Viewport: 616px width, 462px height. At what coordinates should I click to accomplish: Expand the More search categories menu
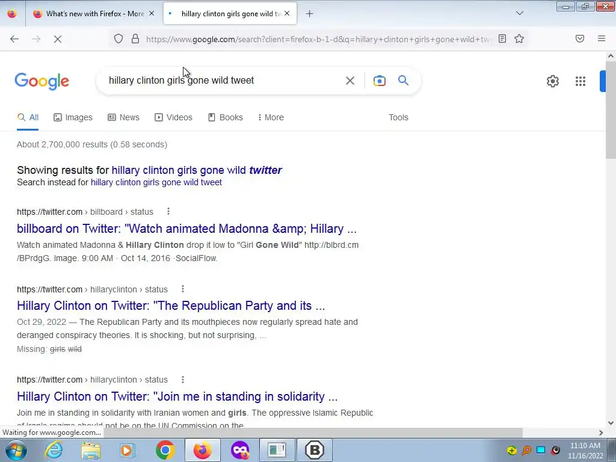click(x=271, y=117)
